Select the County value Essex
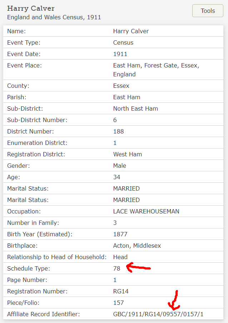Image resolution: width=228 pixels, height=323 pixels. click(121, 86)
